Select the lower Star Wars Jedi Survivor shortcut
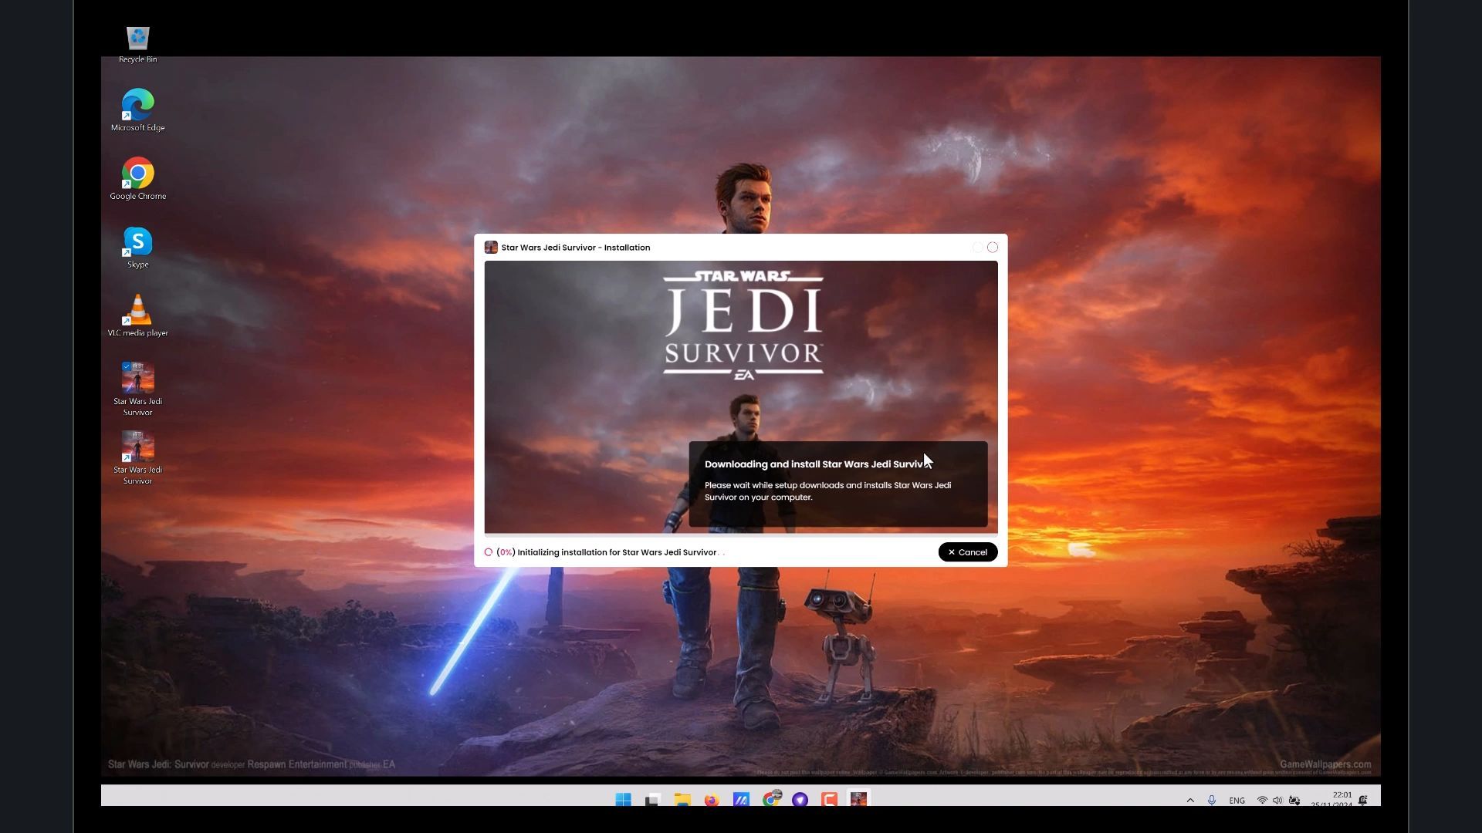This screenshot has width=1482, height=833. point(137,457)
